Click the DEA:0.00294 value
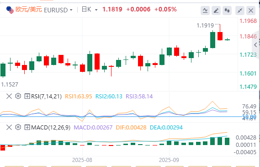This screenshot has width=260, height=167. click(166, 128)
